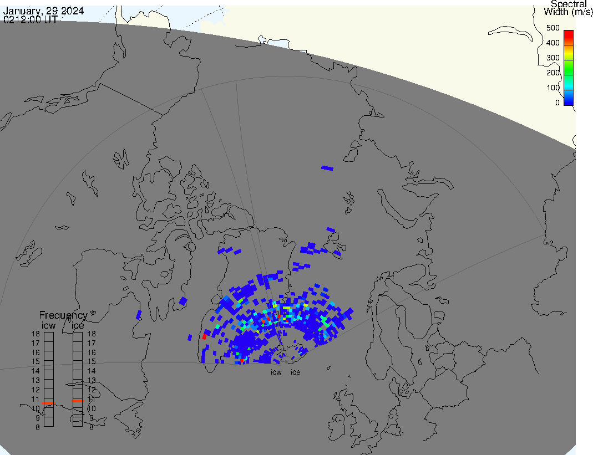Click the top cell of the ice frequency bar
Screen dimensions: 593x455
pyautogui.click(x=78, y=337)
